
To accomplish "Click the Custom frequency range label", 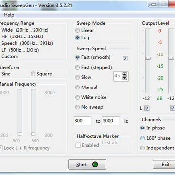I will pyautogui.click(x=10, y=57).
